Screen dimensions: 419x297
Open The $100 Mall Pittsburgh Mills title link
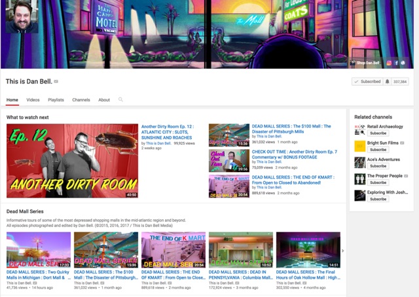[x=291, y=129]
